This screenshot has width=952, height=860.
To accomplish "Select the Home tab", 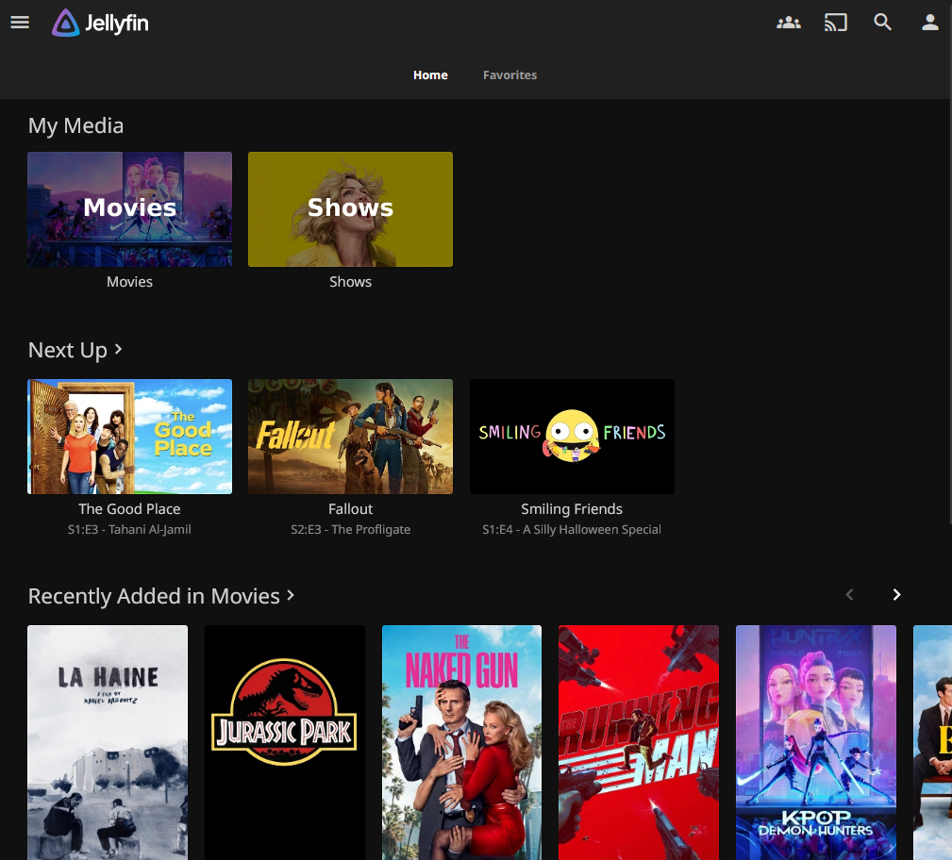I will pos(430,75).
